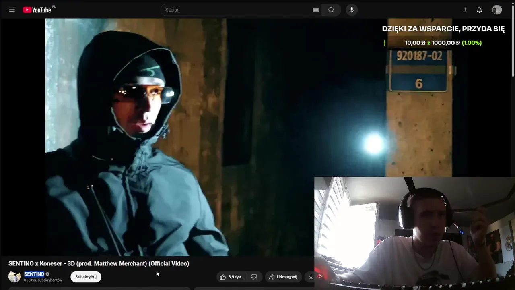Click the 355 tys. subskrybentów text

[x=43, y=280]
